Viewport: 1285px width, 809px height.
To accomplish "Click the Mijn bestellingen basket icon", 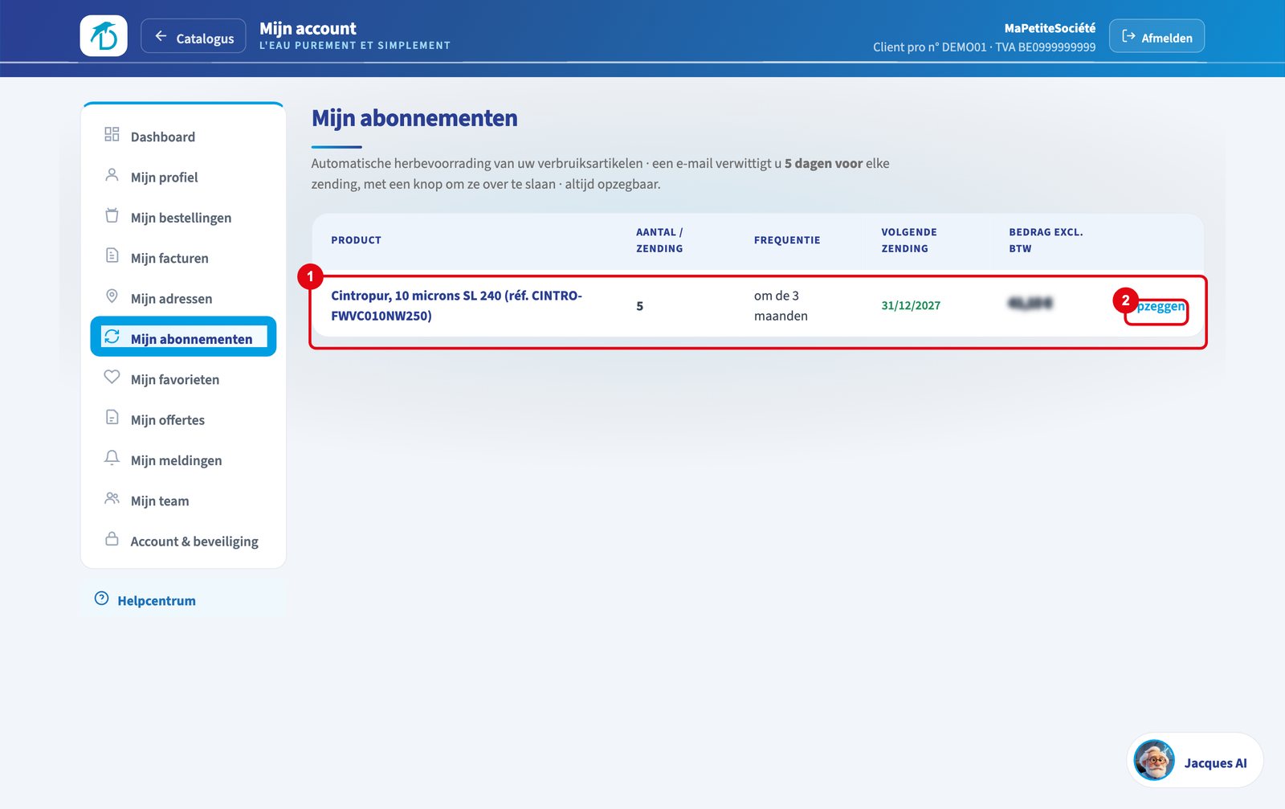I will pos(112,215).
